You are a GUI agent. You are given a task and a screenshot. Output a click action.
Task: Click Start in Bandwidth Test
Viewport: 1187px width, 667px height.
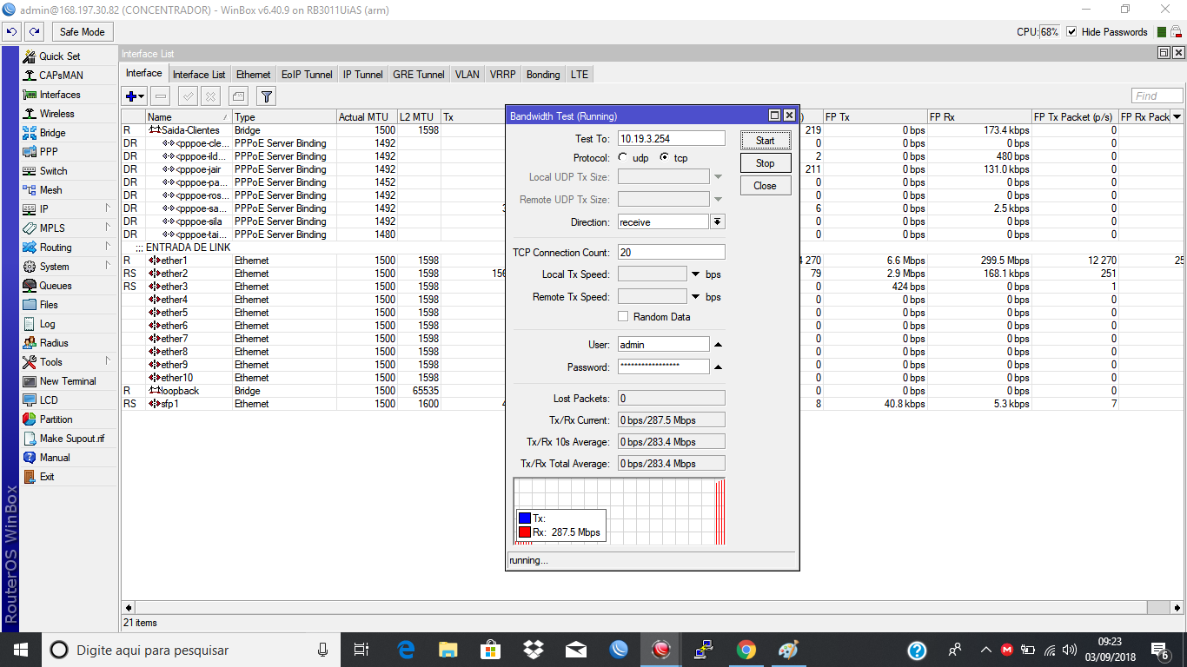765,140
